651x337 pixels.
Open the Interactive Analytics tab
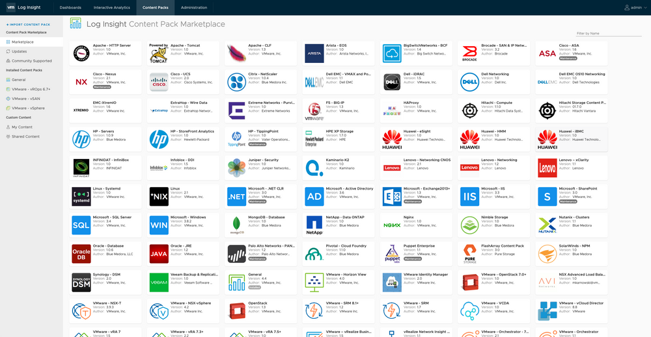click(111, 8)
